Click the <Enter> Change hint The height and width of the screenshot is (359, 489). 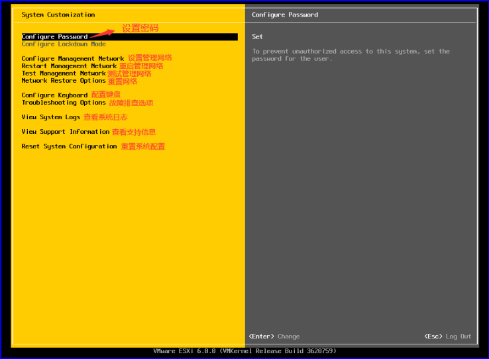point(274,336)
